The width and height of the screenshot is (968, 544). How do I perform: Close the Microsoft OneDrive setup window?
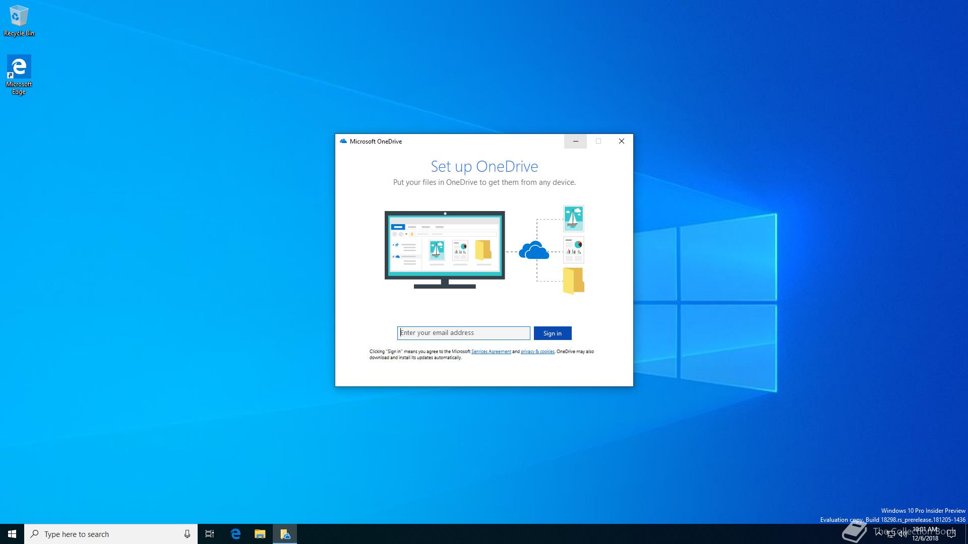click(622, 142)
